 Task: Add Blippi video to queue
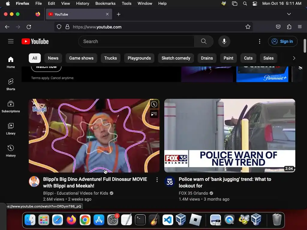click(x=154, y=114)
